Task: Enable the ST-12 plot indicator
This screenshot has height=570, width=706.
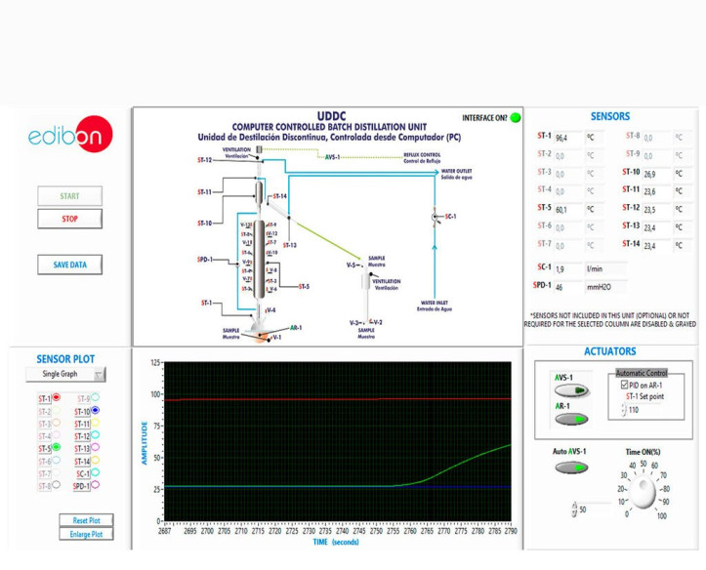Action: click(95, 435)
